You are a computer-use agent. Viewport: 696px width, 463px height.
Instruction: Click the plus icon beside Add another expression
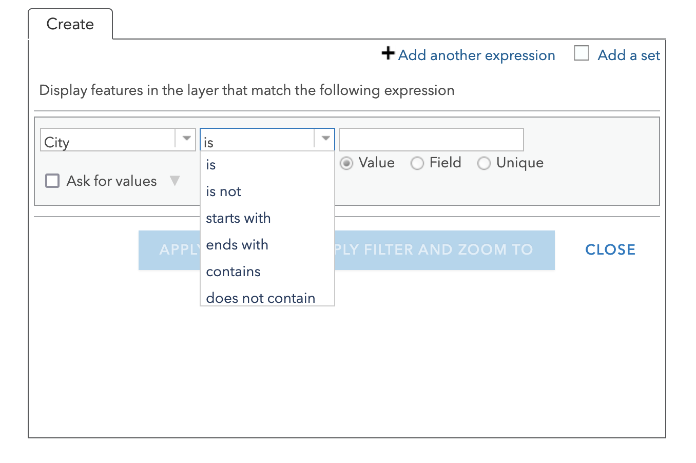(389, 53)
